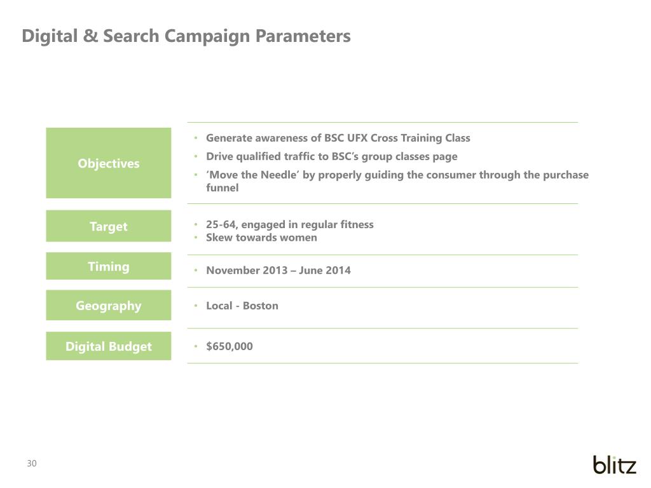Select the Objectives green box
Viewport: 651px width, 488px height.
tap(108, 163)
